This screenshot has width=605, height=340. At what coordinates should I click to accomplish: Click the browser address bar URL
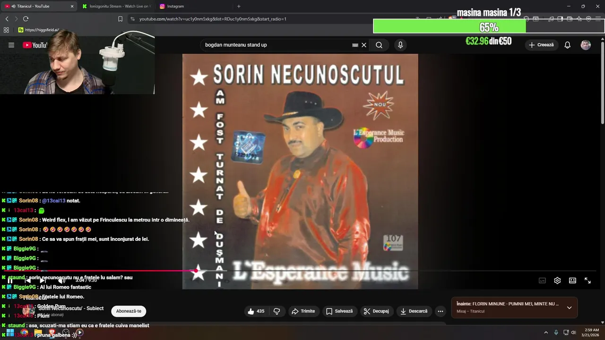click(x=213, y=19)
